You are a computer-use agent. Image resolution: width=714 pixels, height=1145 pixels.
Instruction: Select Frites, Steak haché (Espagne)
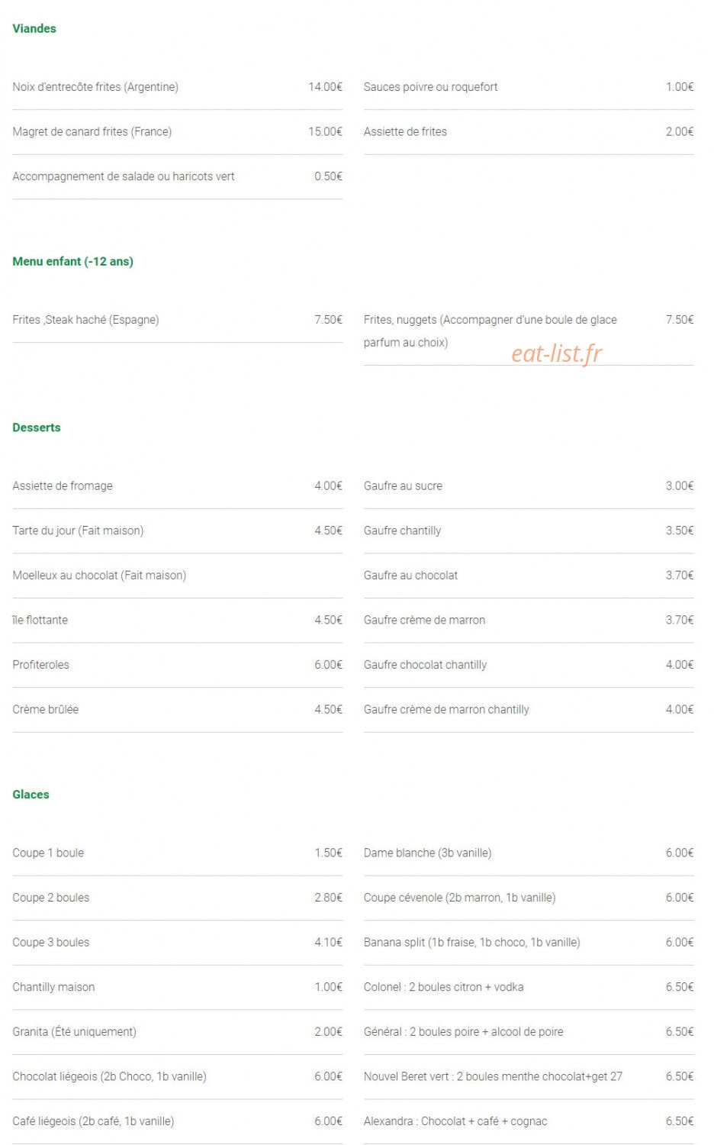point(85,320)
